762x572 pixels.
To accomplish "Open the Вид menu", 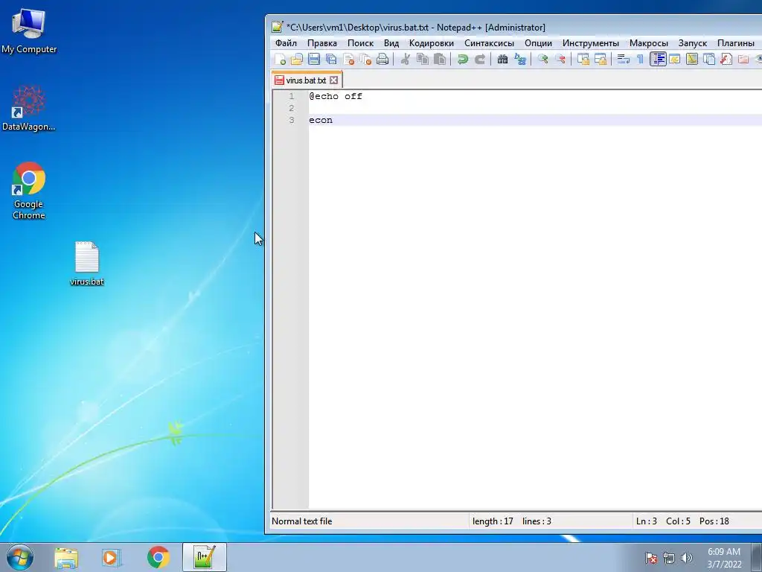I will point(391,42).
